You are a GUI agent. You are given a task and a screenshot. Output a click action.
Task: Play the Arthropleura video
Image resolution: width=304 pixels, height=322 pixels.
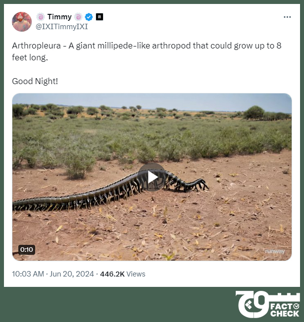tap(152, 177)
